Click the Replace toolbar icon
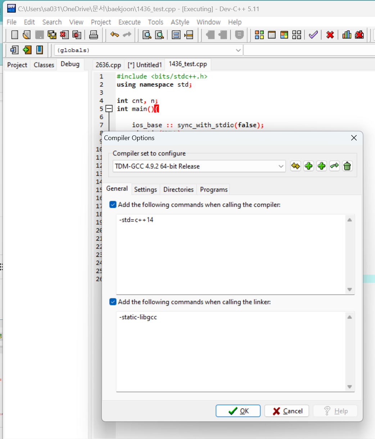 159,35
